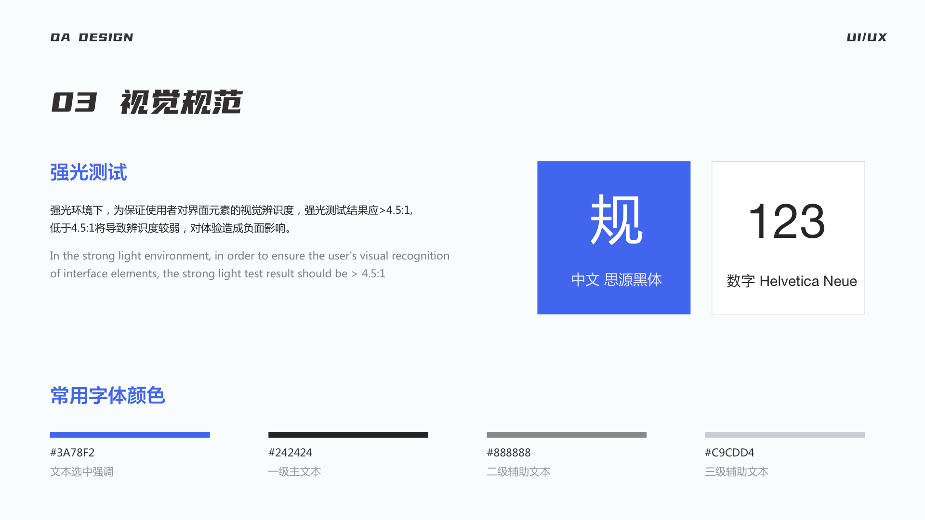Select the light gray #C9CDD4 color bar

[784, 434]
